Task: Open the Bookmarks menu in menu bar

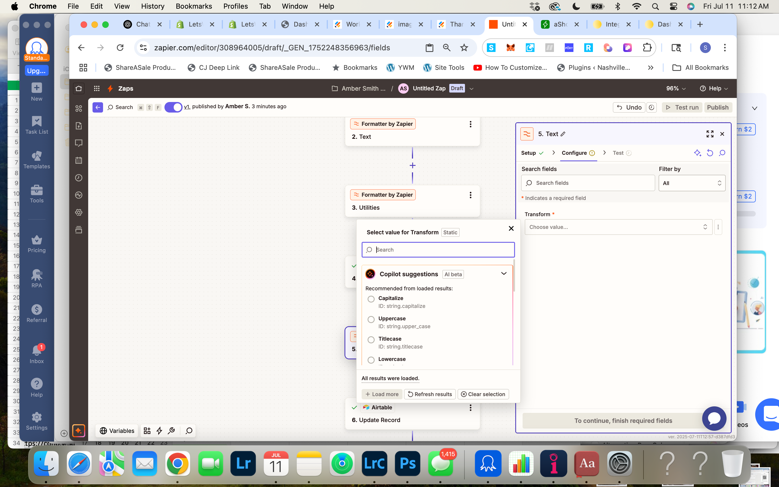Action: (193, 6)
